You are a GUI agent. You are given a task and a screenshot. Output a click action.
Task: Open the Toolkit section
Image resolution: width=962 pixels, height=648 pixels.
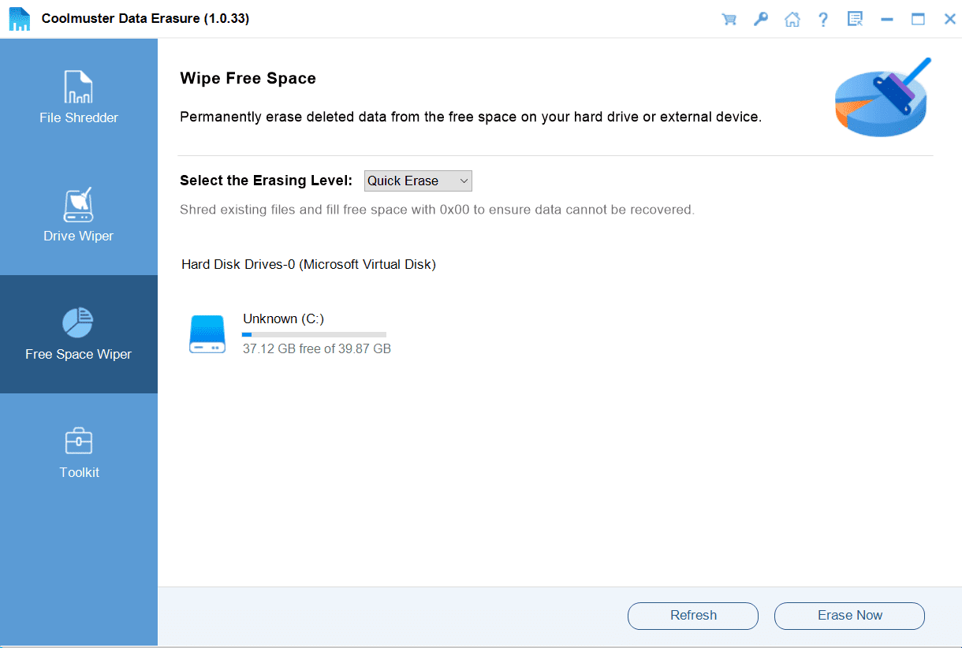tap(79, 452)
